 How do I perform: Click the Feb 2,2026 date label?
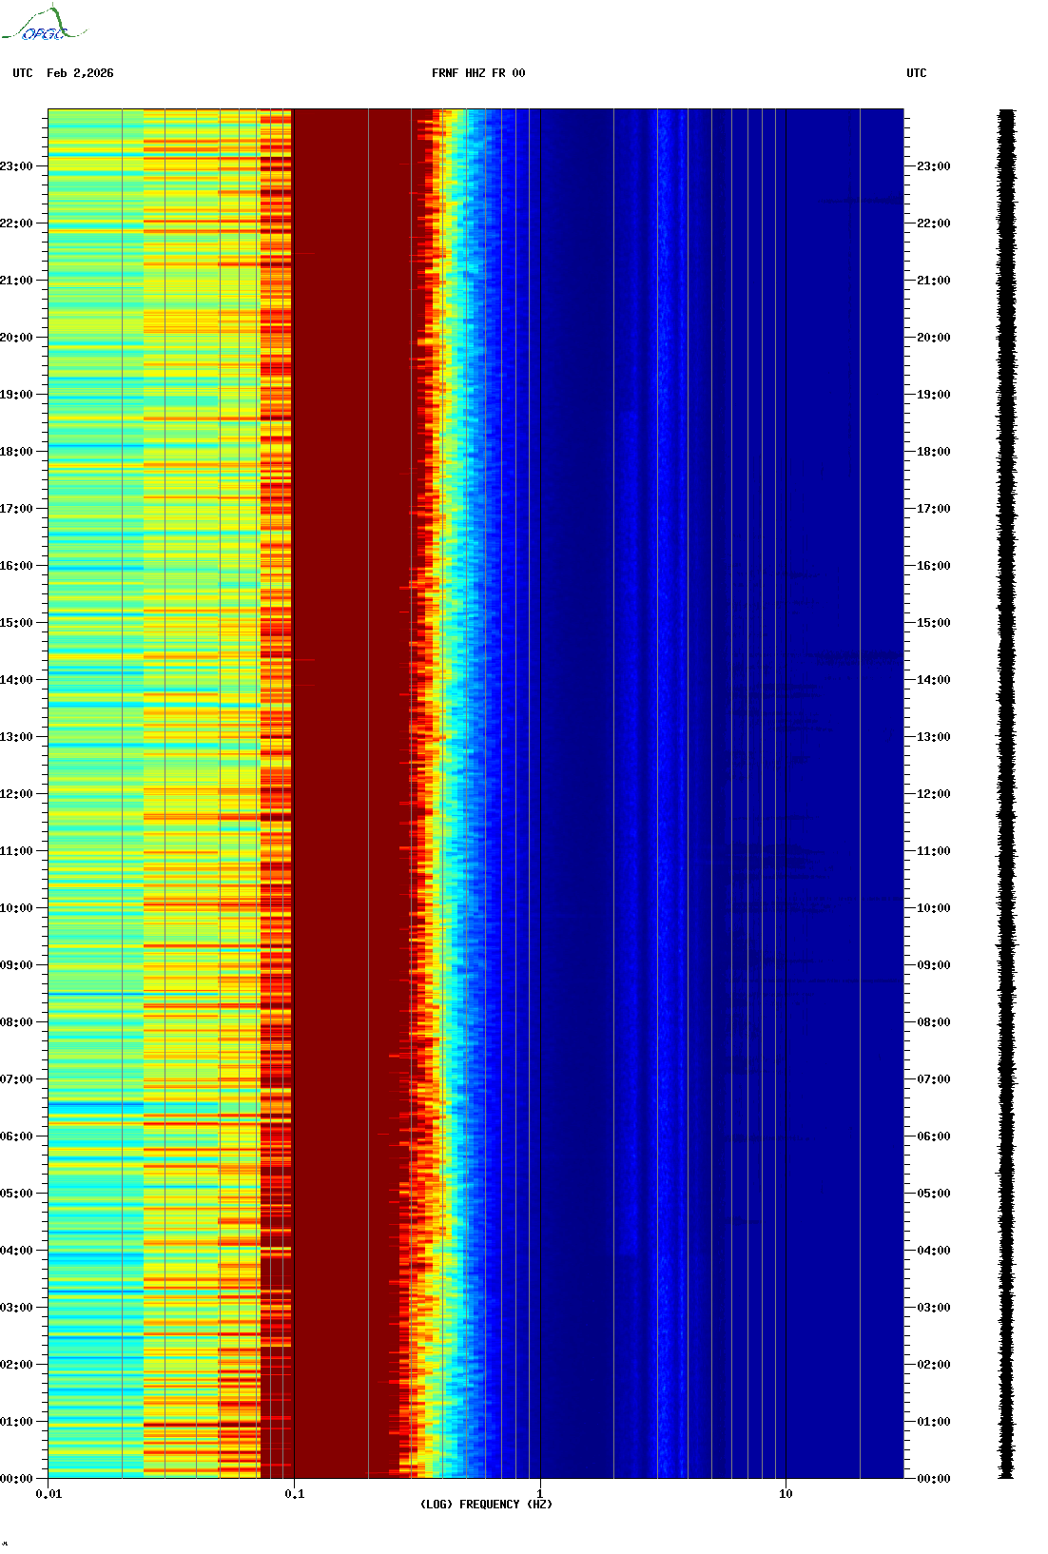pyautogui.click(x=80, y=73)
